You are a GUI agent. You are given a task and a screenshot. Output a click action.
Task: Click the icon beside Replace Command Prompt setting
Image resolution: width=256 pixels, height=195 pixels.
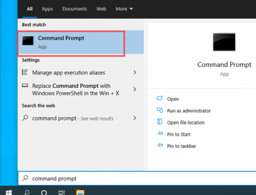point(25,86)
